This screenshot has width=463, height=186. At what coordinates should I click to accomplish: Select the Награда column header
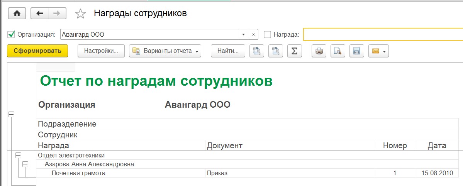pyautogui.click(x=121, y=145)
